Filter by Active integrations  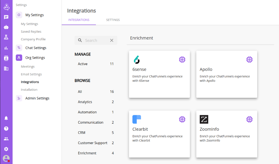pos(96,64)
